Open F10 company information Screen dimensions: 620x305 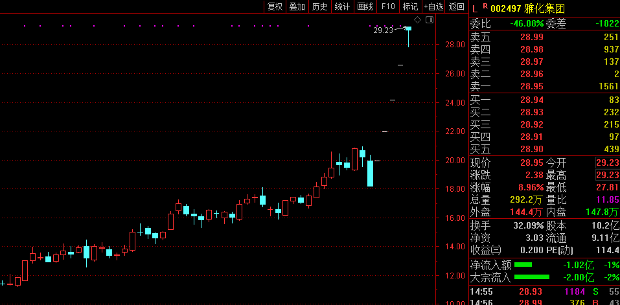tap(388, 6)
